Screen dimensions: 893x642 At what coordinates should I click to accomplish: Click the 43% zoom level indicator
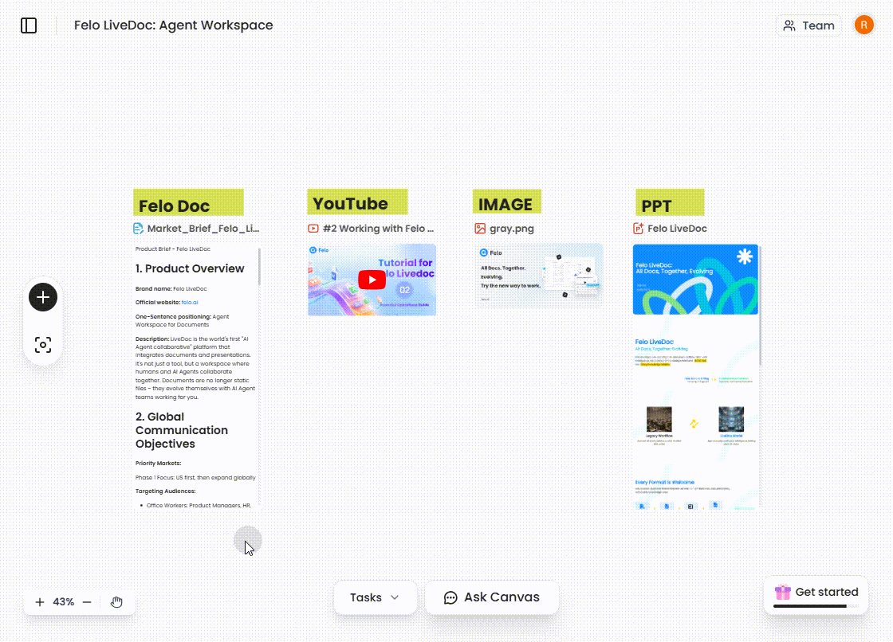62,602
